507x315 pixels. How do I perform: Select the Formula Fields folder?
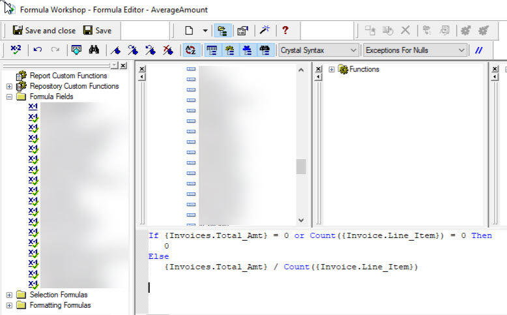(51, 97)
